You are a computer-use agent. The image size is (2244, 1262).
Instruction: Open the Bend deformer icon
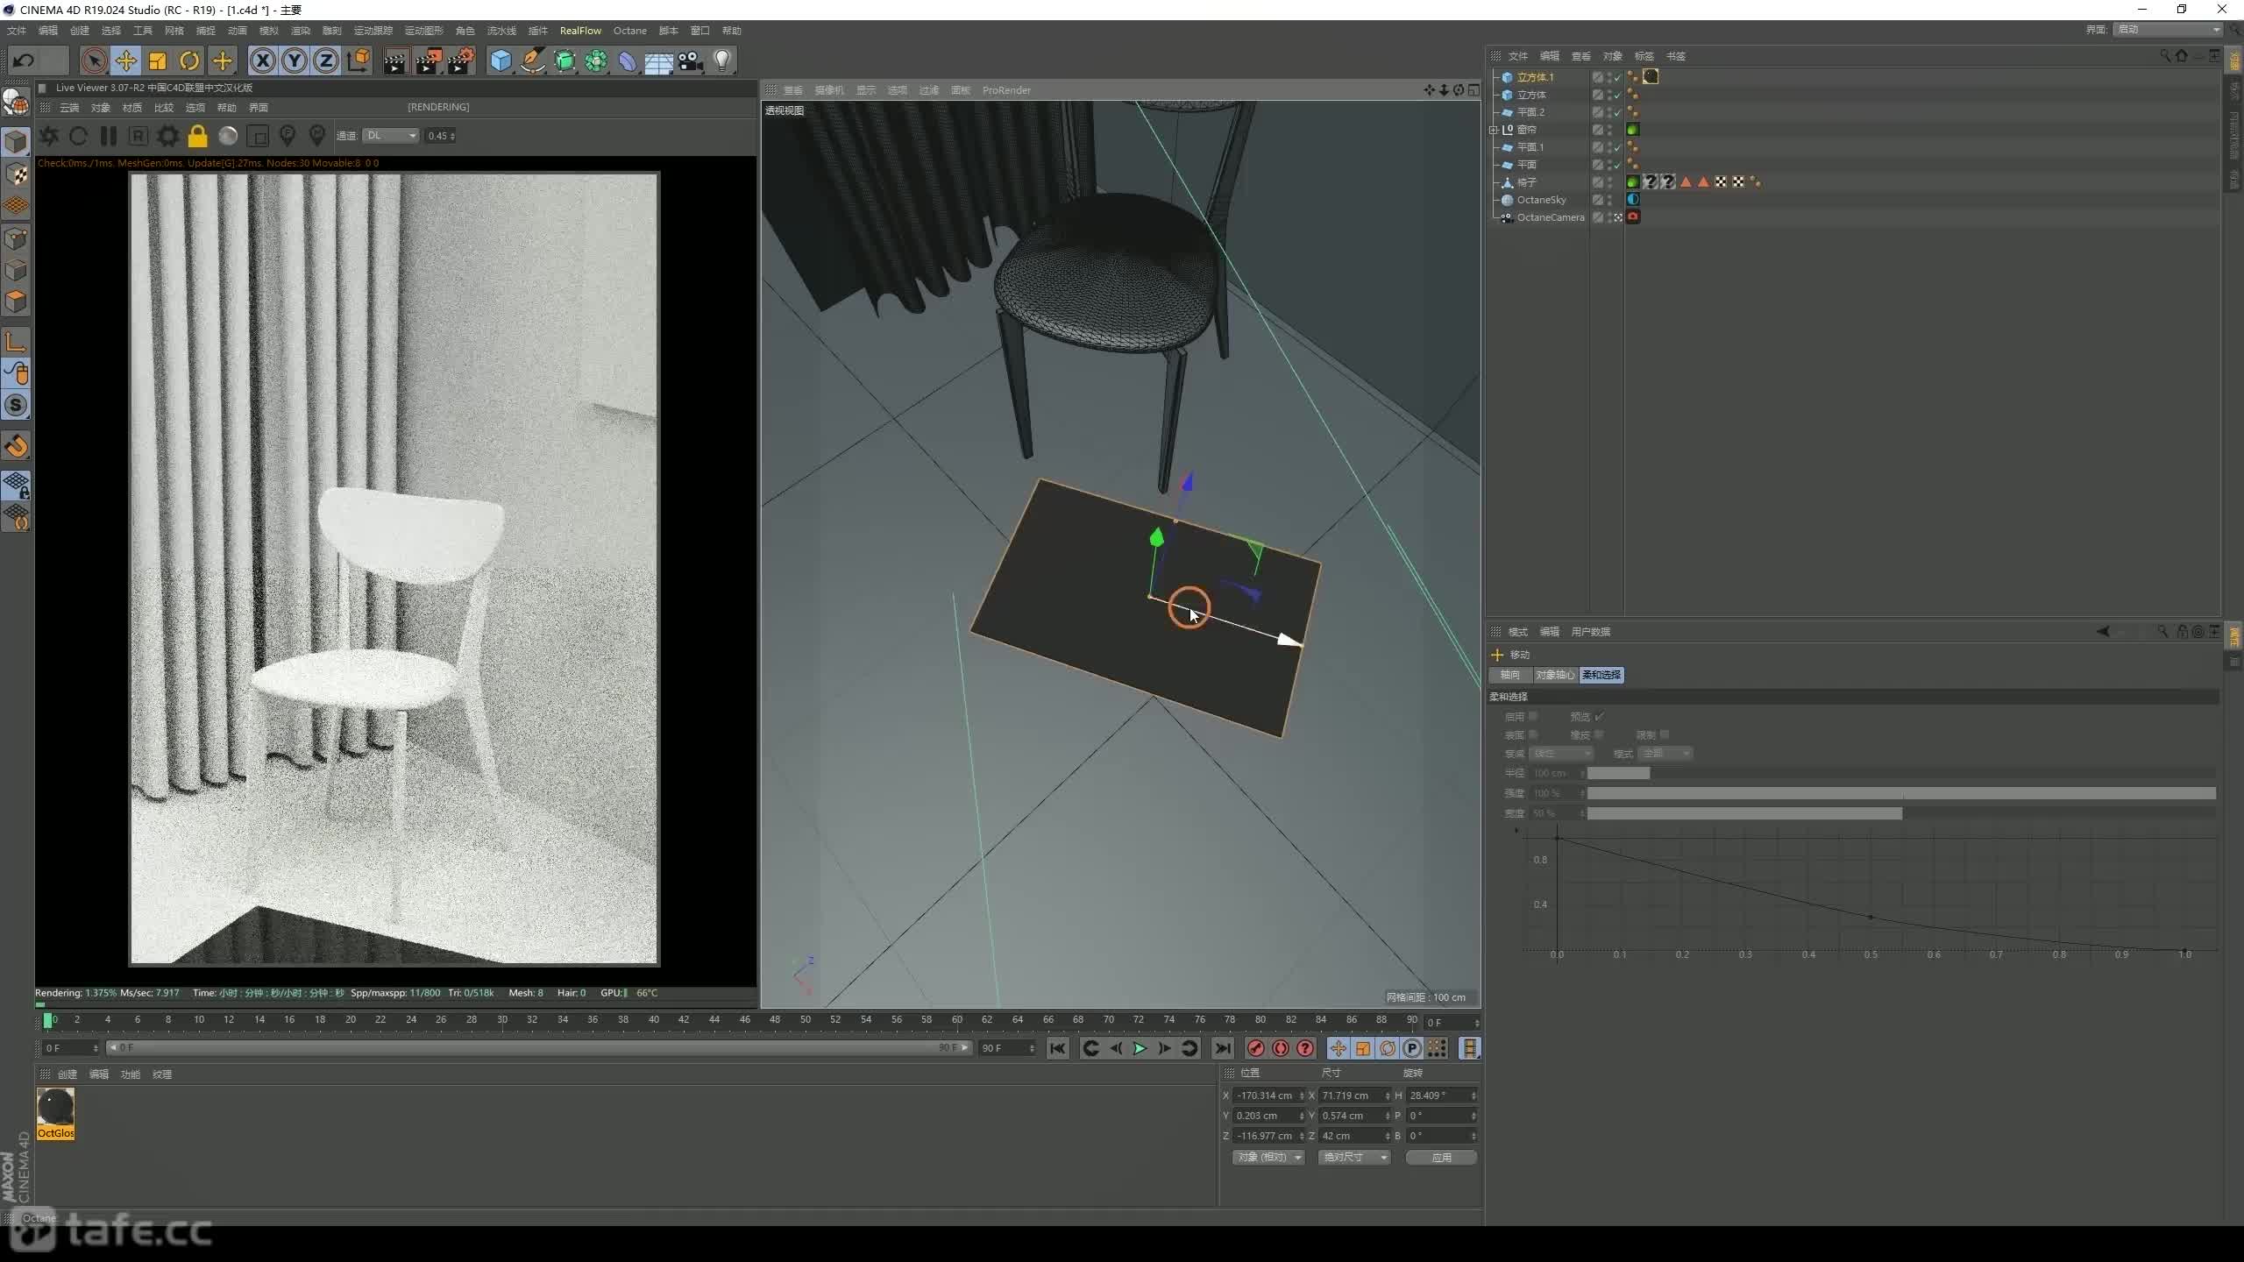tap(628, 60)
